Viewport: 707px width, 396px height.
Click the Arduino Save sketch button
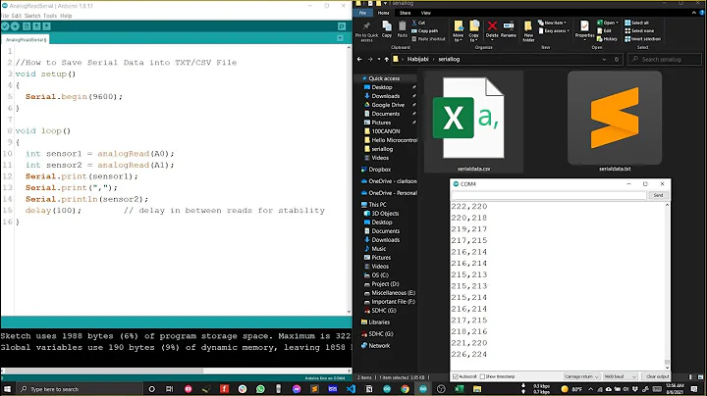46,26
